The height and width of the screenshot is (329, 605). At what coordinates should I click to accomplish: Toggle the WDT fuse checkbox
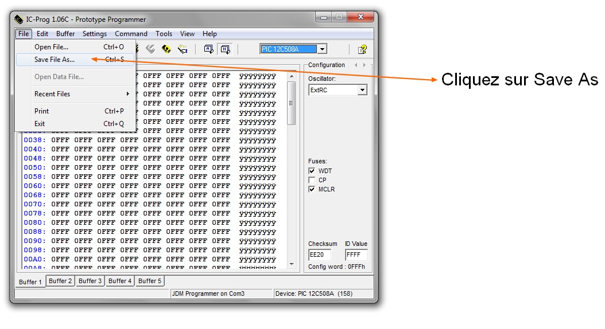(x=312, y=171)
